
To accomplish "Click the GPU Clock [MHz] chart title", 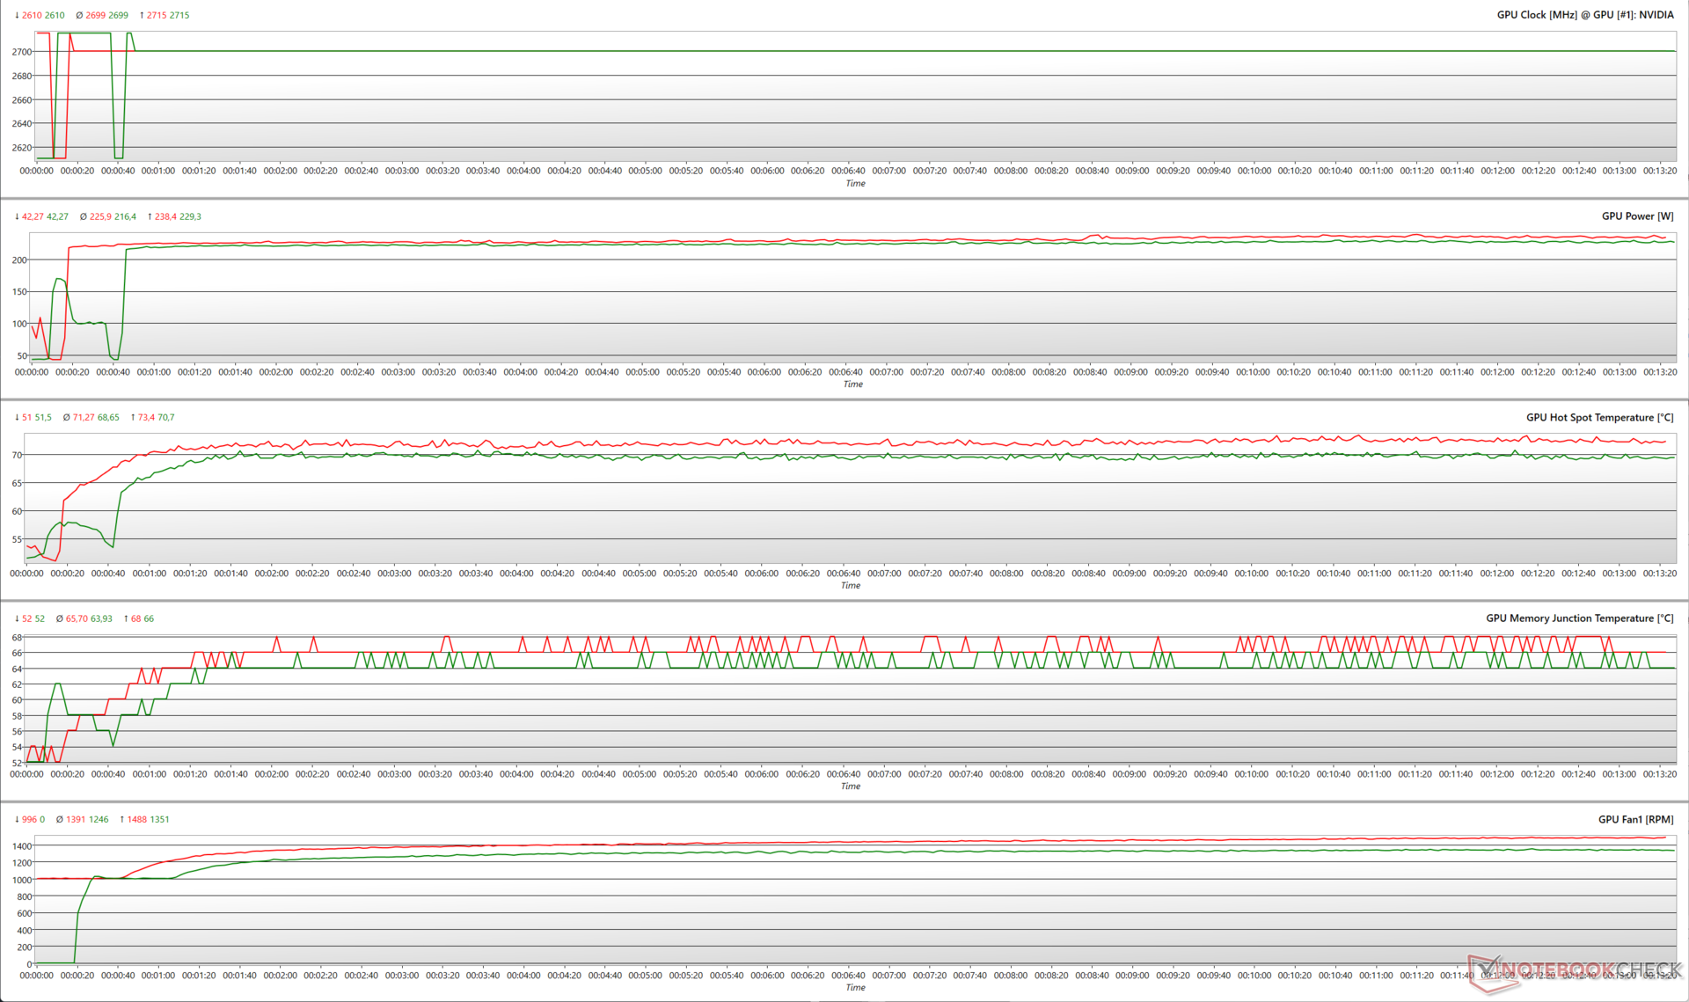I will coord(1584,15).
